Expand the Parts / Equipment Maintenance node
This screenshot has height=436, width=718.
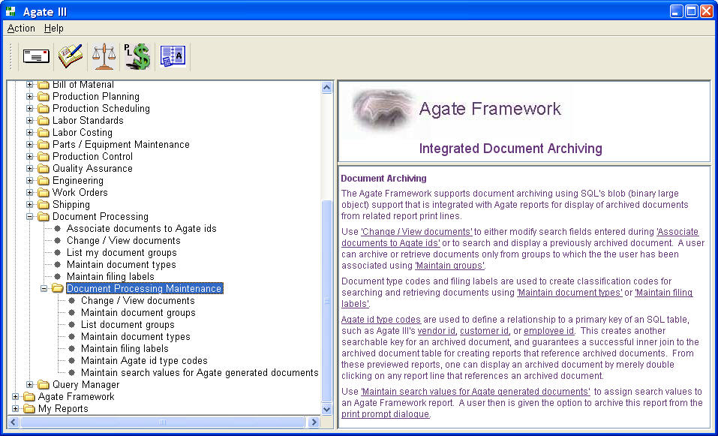click(30, 145)
